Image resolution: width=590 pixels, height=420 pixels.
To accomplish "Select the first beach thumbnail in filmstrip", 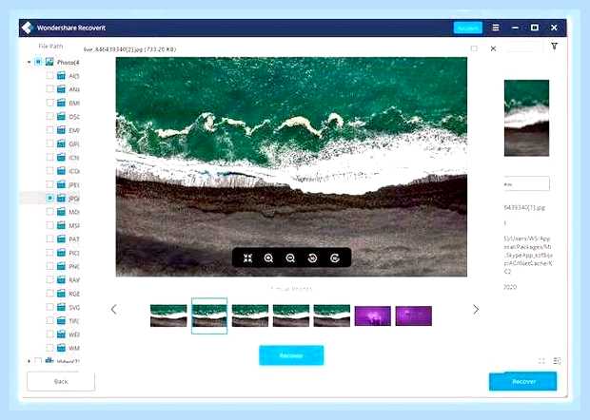I will [168, 315].
